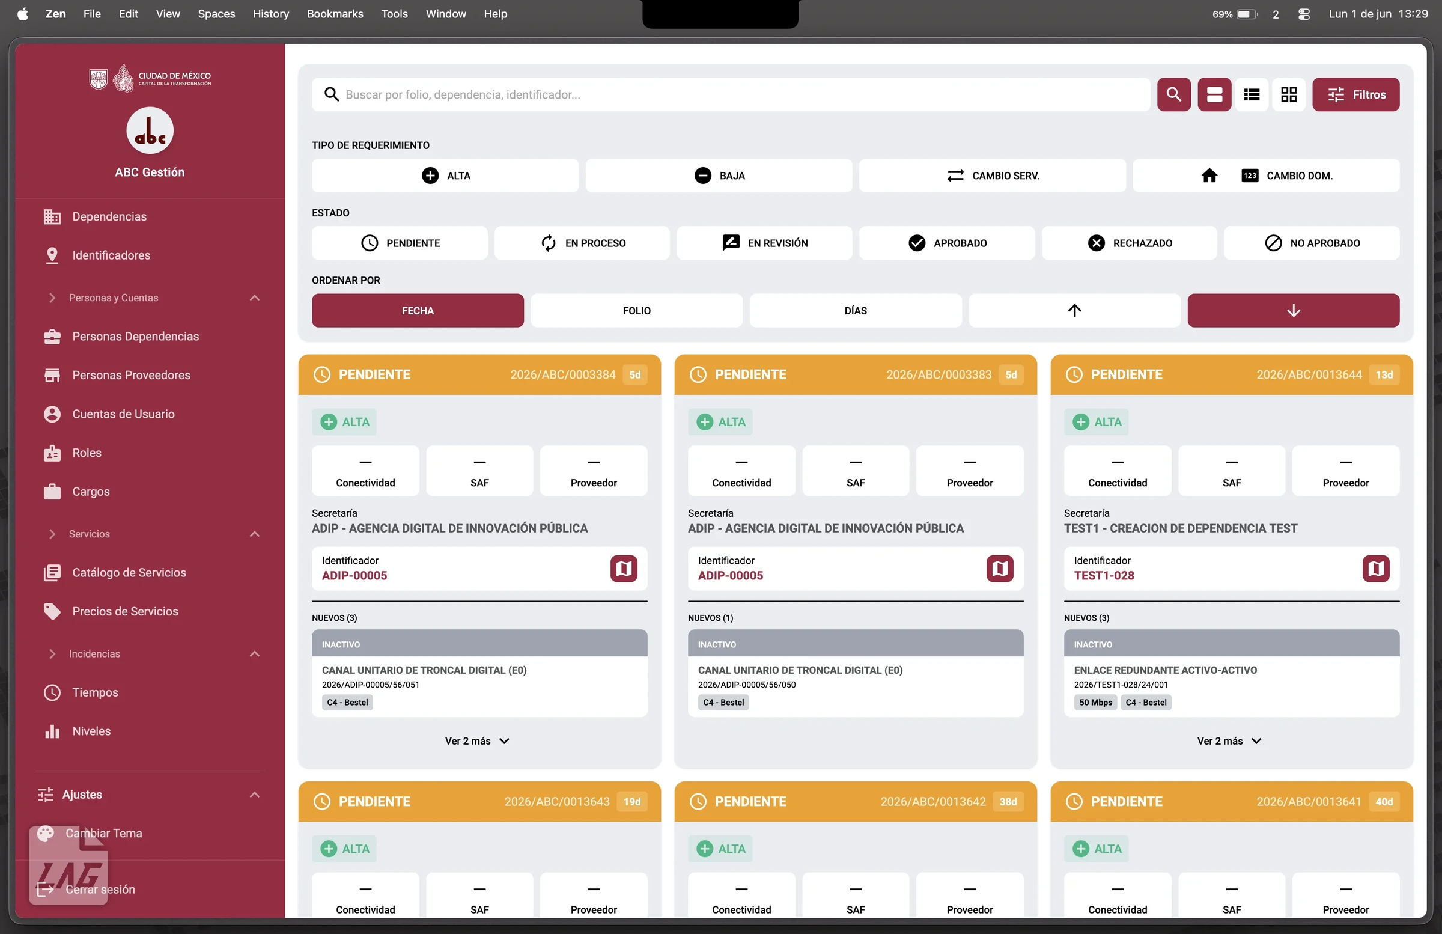Screen dimensions: 1442x934
Task: Open the Spaces menu
Action: tap(216, 14)
